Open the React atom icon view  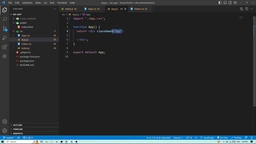tap(4, 56)
